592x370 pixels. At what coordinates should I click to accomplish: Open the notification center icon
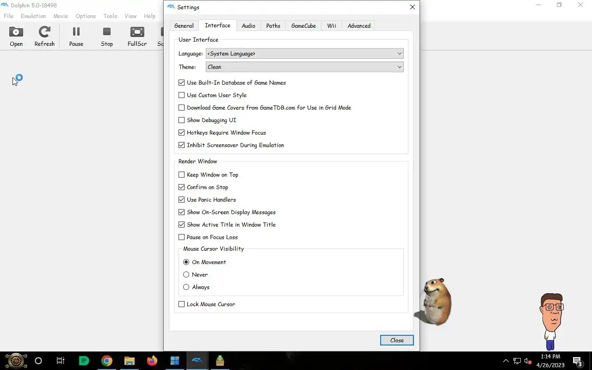pyautogui.click(x=577, y=361)
